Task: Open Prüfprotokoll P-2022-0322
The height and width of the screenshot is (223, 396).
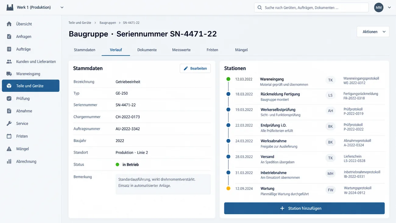Action: (353, 127)
